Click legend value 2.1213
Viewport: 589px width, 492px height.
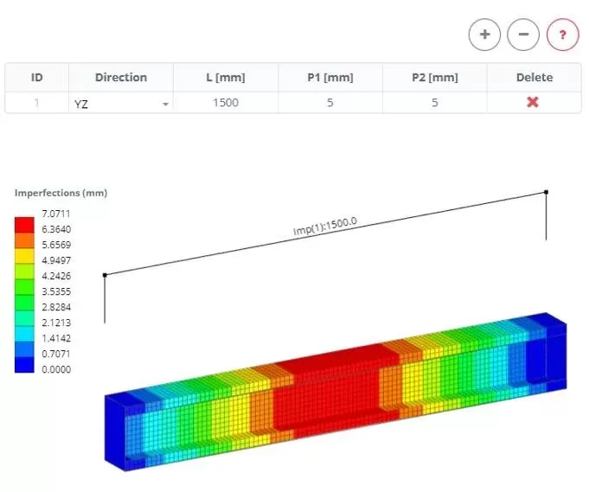click(56, 323)
